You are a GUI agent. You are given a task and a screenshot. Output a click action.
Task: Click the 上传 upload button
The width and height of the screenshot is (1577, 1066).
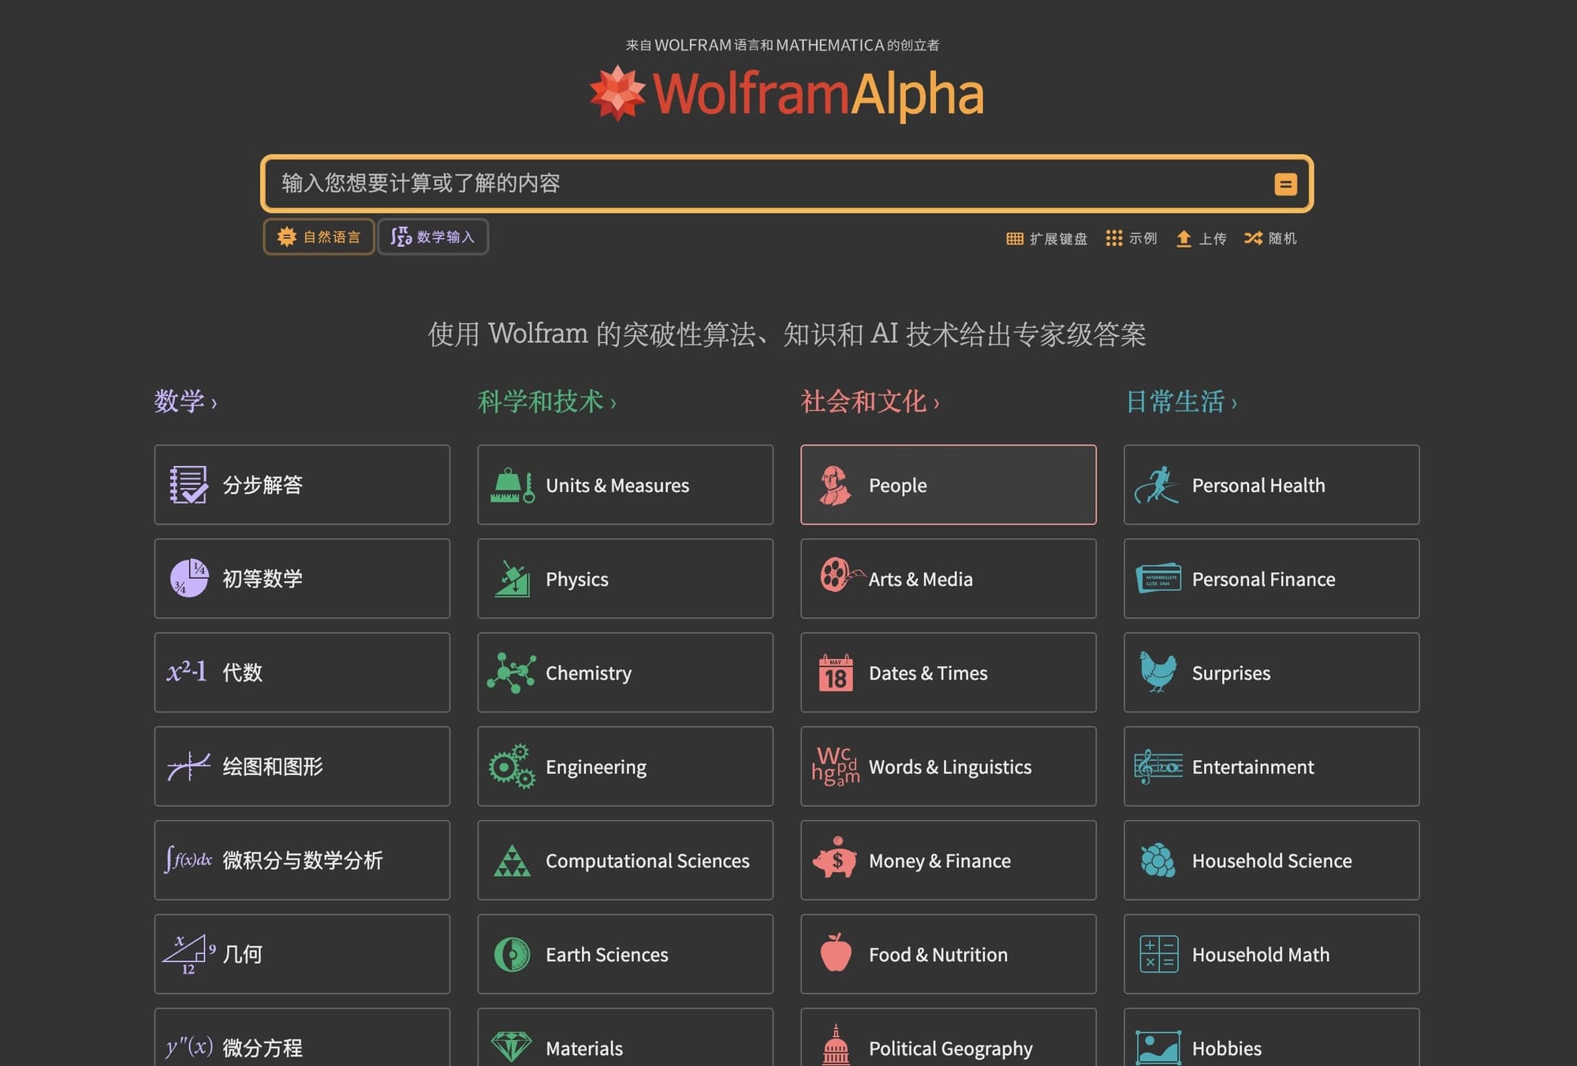(x=1201, y=238)
